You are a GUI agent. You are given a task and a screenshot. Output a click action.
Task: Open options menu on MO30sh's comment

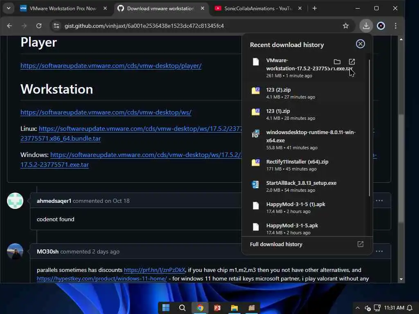tap(379, 251)
